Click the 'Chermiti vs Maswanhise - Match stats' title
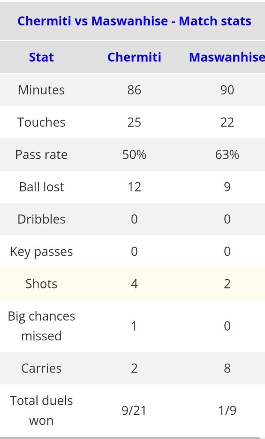This screenshot has height=439, width=265. [x=134, y=21]
